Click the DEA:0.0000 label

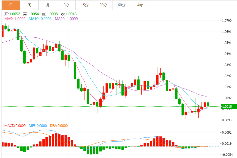click(x=59, y=126)
